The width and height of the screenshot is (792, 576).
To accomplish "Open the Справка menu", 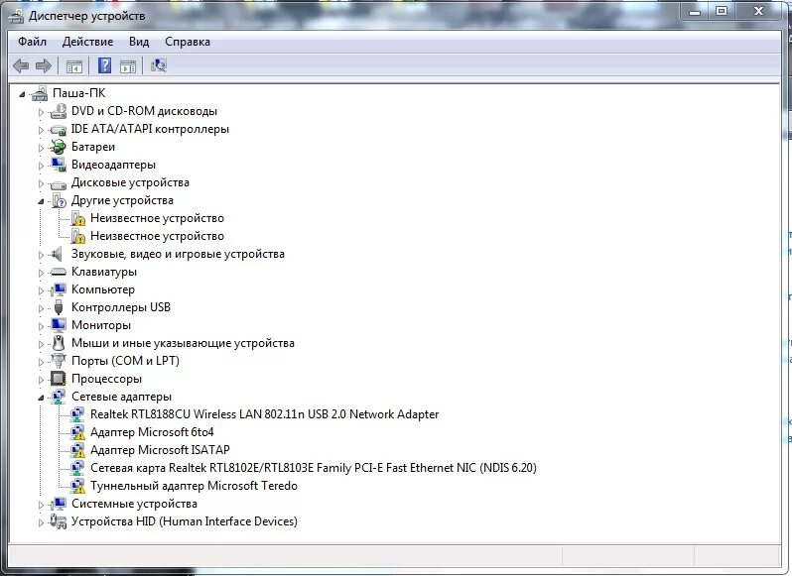I will pos(188,42).
